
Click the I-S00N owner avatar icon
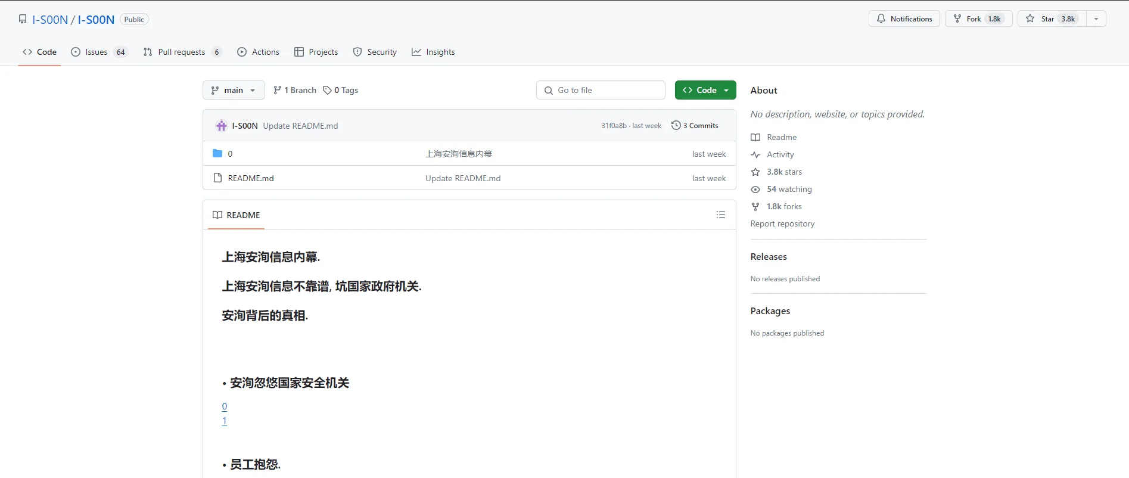click(x=222, y=126)
